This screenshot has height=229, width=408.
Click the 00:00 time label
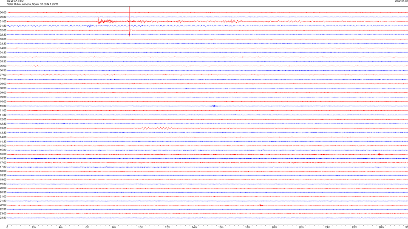tap(3, 12)
